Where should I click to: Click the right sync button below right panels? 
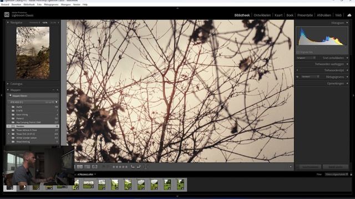[336, 167]
